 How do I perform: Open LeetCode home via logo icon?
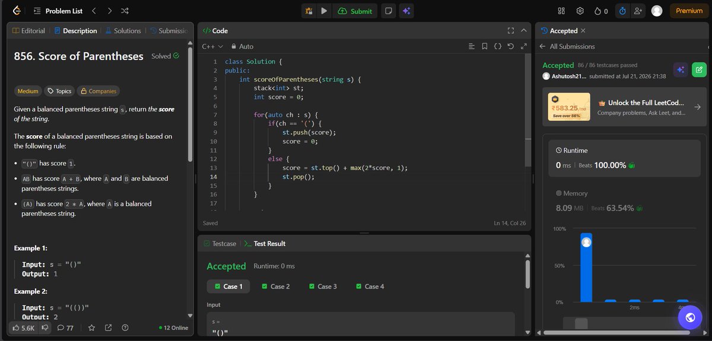[x=16, y=11]
